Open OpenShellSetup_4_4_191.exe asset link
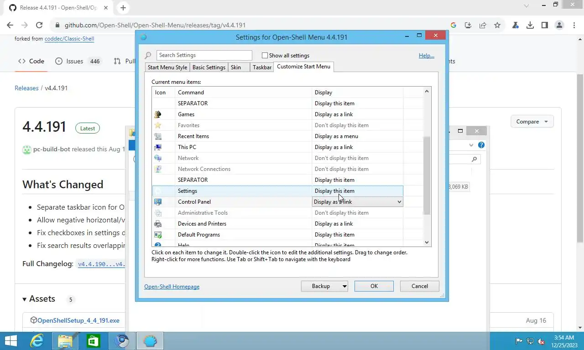584x350 pixels. [78, 320]
